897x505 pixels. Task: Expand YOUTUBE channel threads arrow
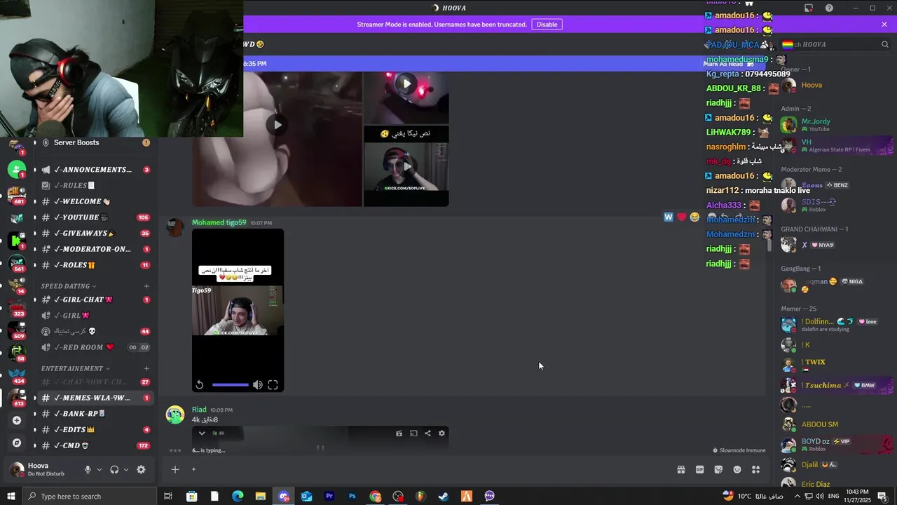[34, 217]
